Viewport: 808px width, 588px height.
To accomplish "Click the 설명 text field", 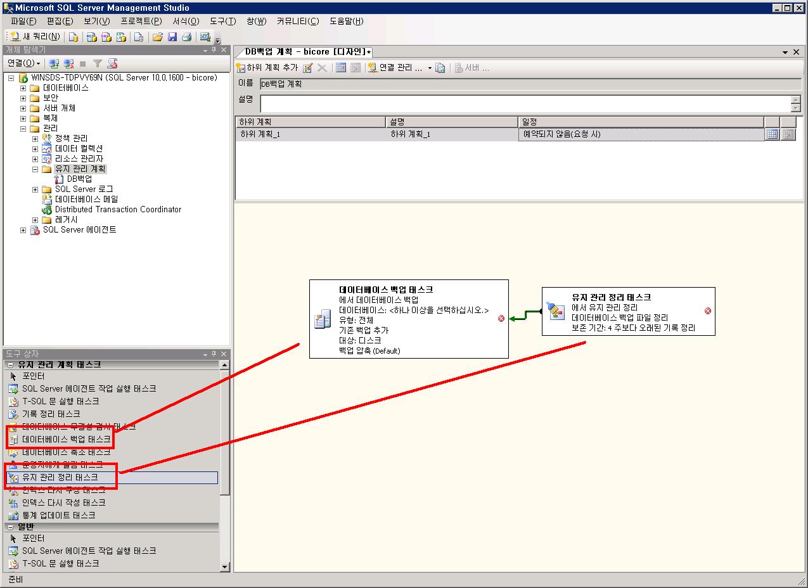I will click(525, 103).
